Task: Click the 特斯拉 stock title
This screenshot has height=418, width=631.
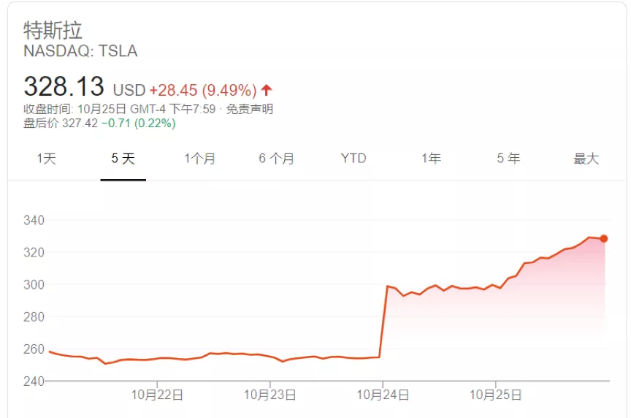Action: click(53, 31)
